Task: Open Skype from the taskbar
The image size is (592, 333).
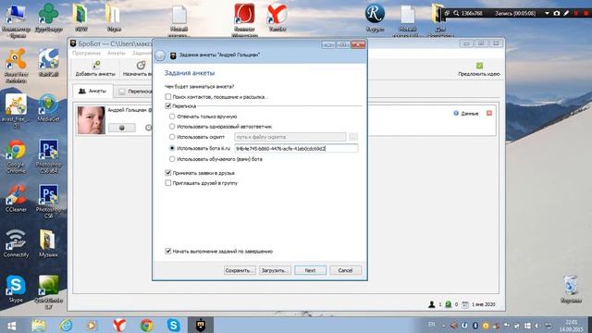Action: point(173,326)
